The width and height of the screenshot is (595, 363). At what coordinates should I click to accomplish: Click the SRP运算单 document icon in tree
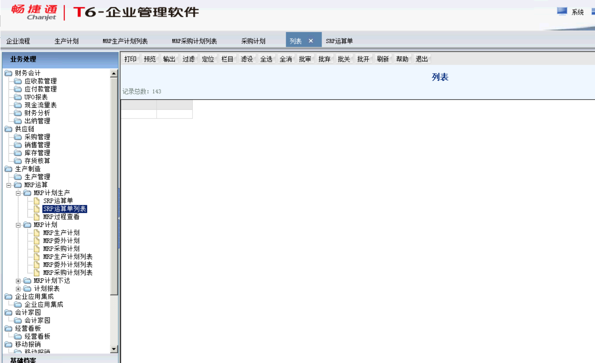tap(37, 201)
